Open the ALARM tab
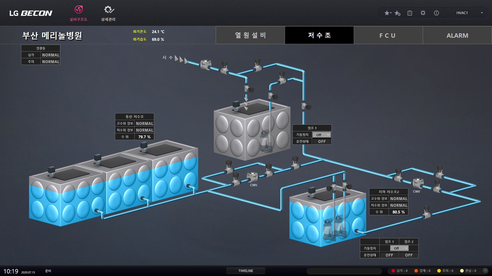 [457, 35]
